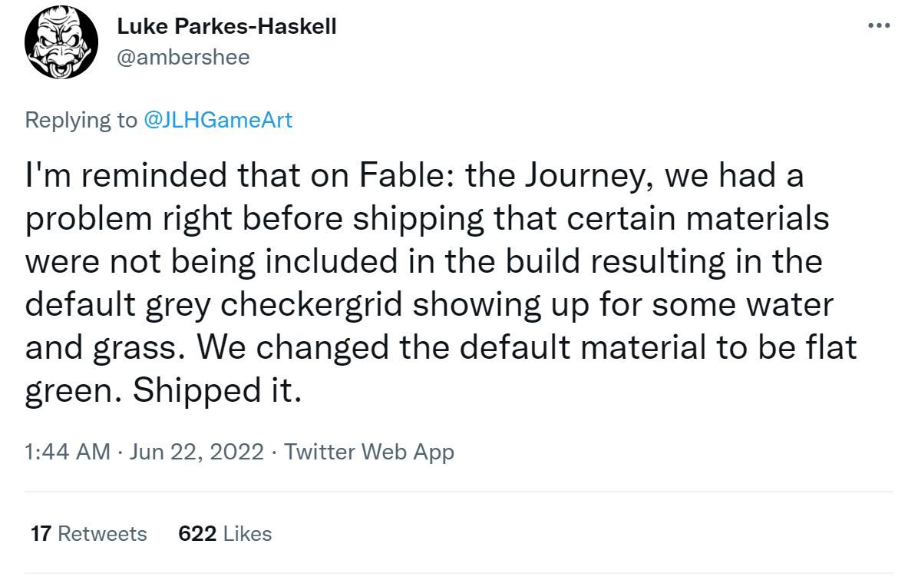Open the @JLHGameArt mention link
The height and width of the screenshot is (577, 918).
218,120
